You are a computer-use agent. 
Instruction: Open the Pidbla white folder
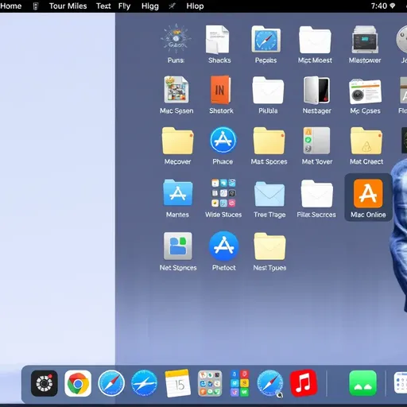(x=268, y=90)
